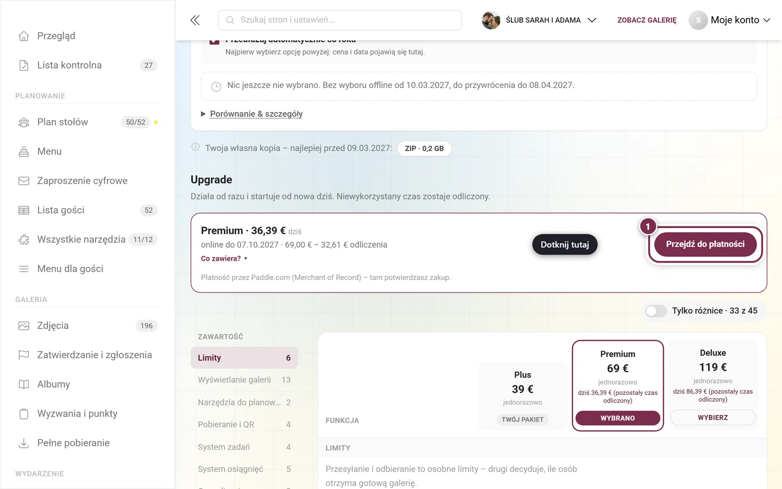This screenshot has width=782, height=489.
Task: Click the Menu cake icon
Action: tap(24, 152)
